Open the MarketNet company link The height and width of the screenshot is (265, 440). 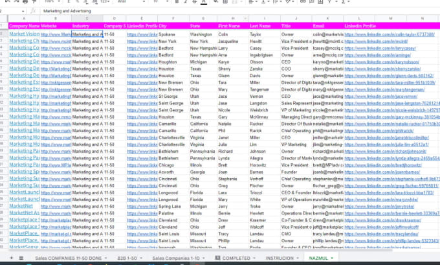(21, 206)
